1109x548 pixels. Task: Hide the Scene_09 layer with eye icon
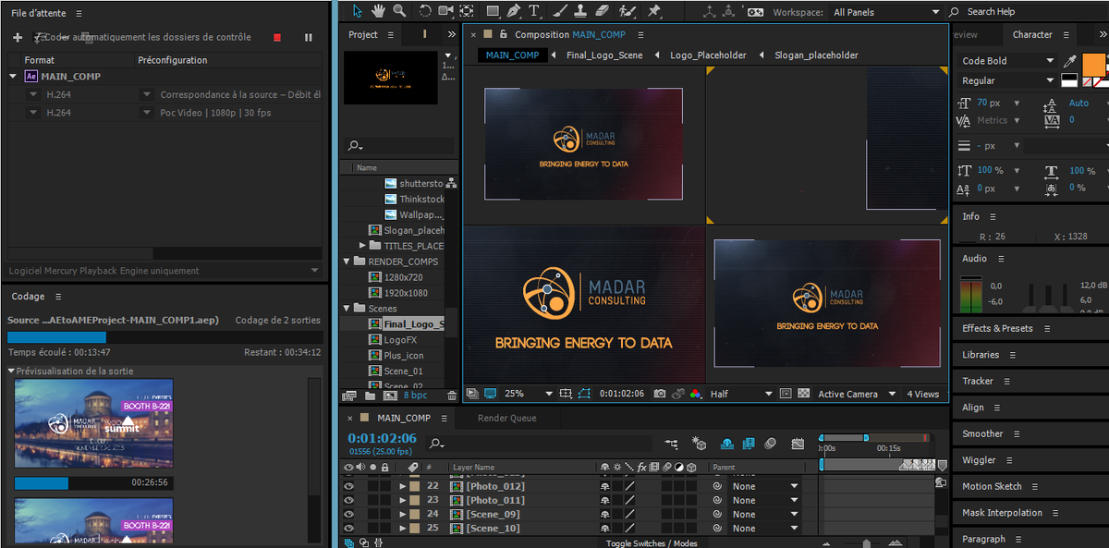click(348, 514)
